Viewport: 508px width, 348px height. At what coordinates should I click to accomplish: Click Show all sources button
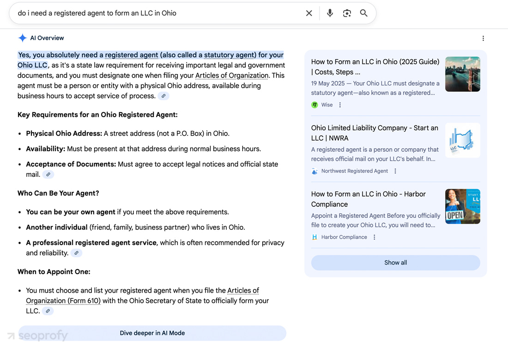click(x=395, y=263)
